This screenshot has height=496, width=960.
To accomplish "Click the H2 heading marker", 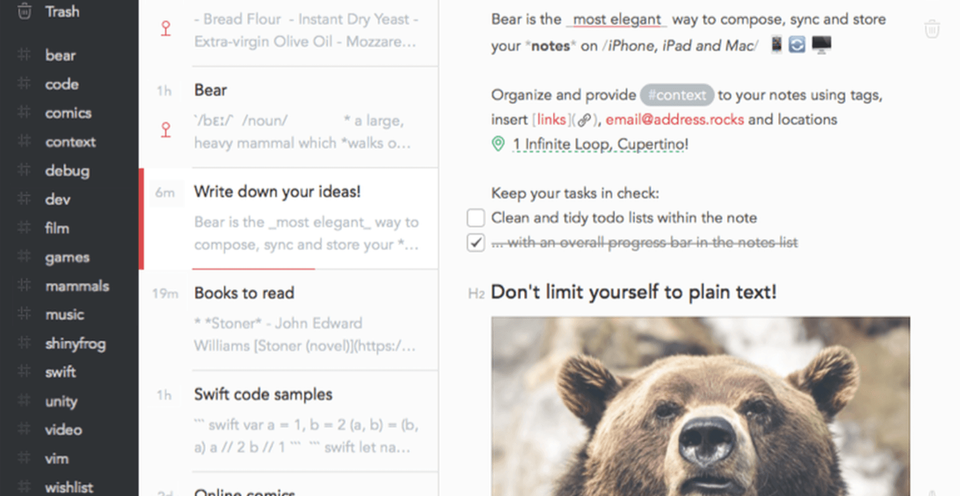I will click(x=476, y=293).
